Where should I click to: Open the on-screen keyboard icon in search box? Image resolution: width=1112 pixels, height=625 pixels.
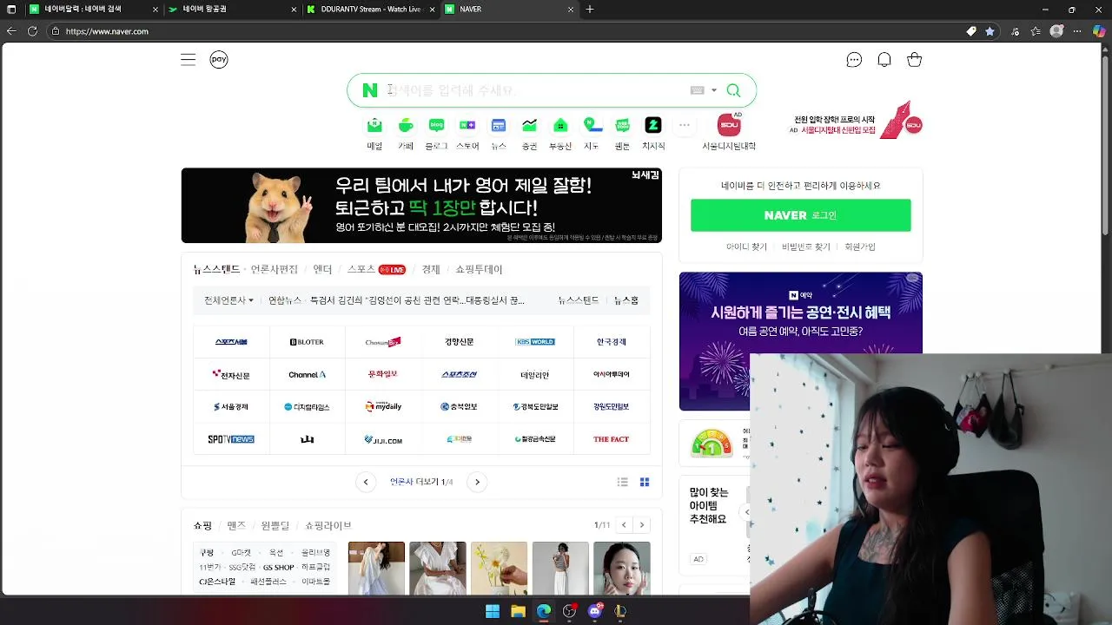[x=697, y=90]
